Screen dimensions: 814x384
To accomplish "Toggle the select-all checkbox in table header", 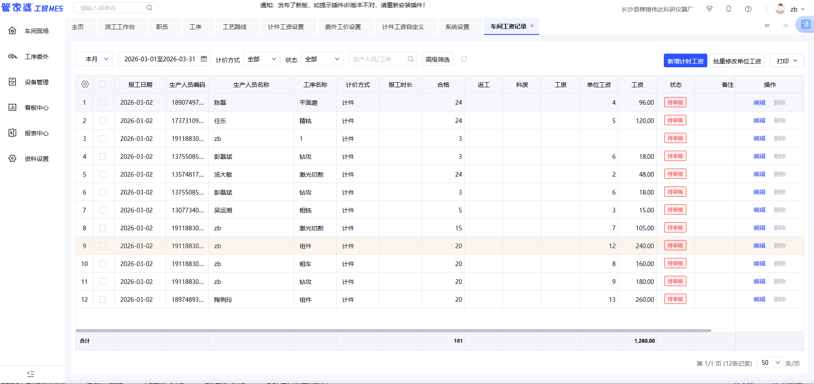I will [x=102, y=84].
